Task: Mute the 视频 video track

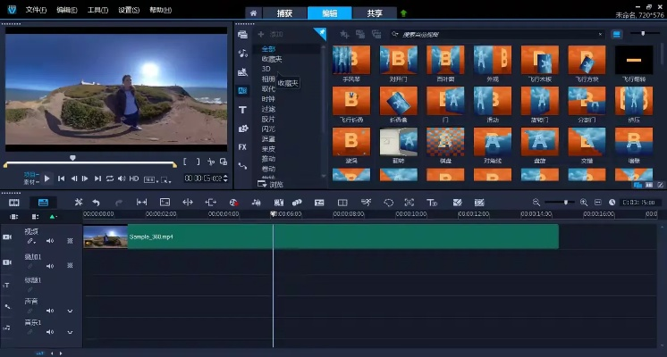Action: [x=50, y=241]
